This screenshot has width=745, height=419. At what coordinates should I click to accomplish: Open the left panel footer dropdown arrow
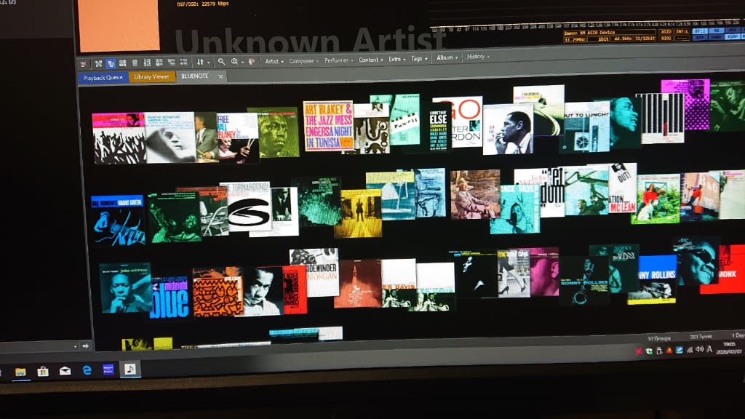[x=75, y=346]
